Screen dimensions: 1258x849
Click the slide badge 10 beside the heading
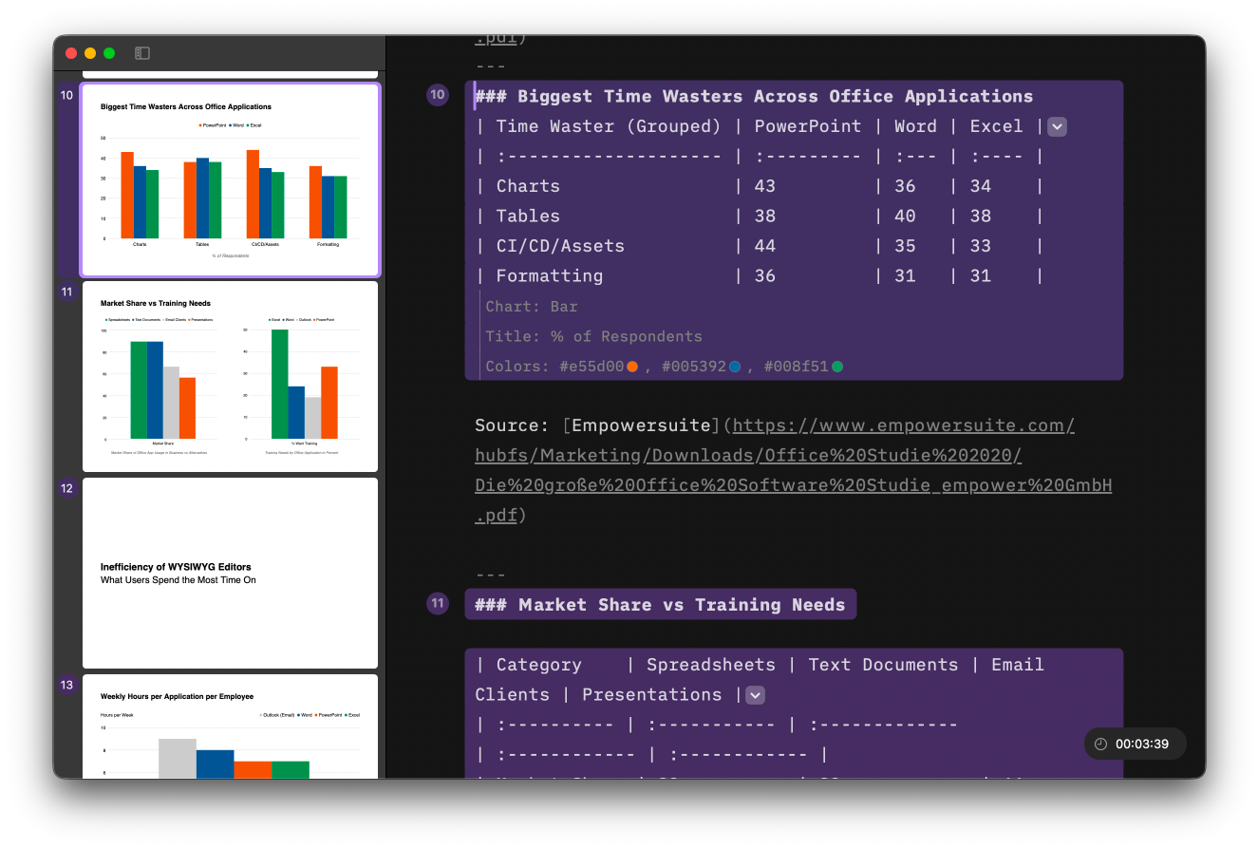[x=438, y=95]
